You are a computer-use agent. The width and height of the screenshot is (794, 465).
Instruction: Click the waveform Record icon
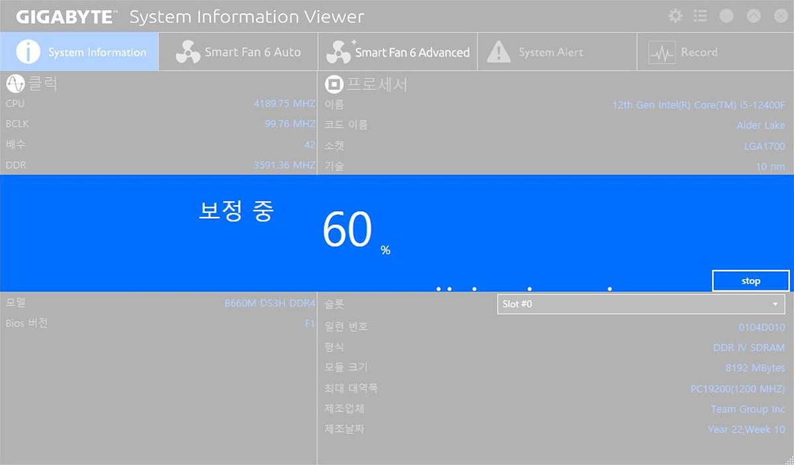coord(661,53)
